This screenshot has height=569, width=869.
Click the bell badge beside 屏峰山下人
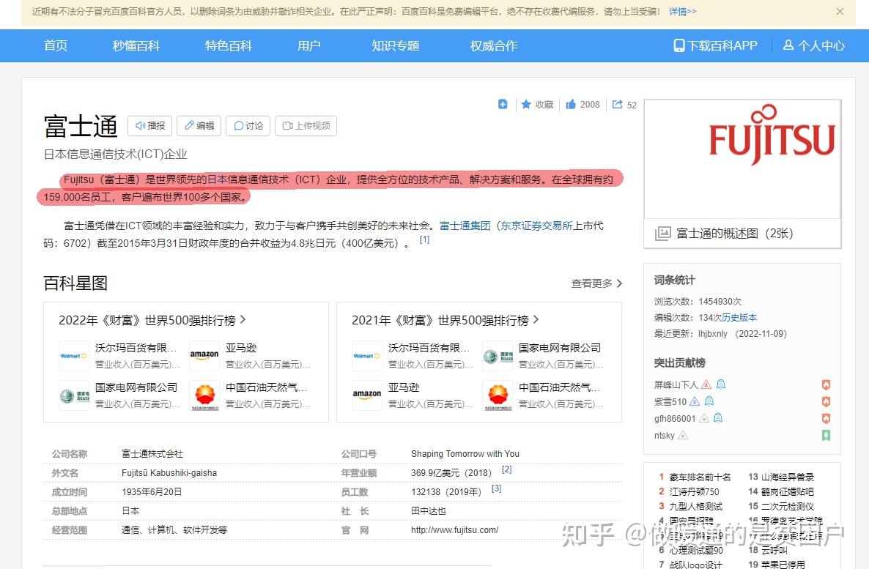click(721, 384)
